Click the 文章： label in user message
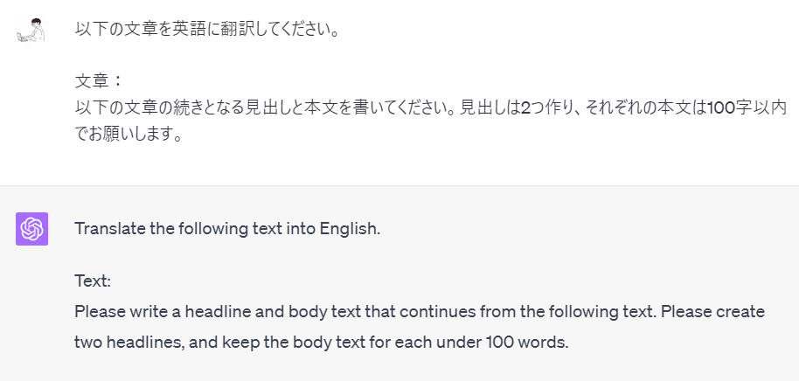799x381 pixels. (99, 81)
